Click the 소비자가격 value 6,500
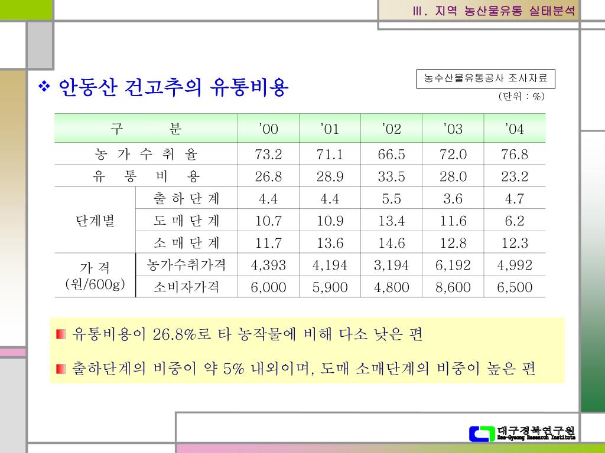605x453 pixels. pos(515,287)
